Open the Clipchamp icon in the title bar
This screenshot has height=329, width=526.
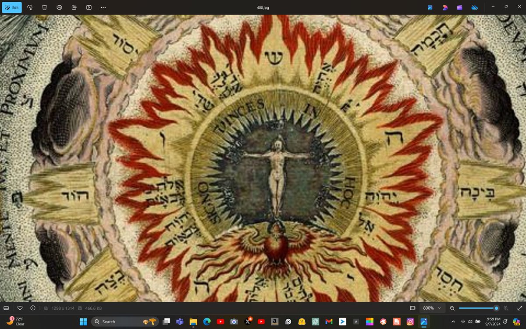point(459,7)
